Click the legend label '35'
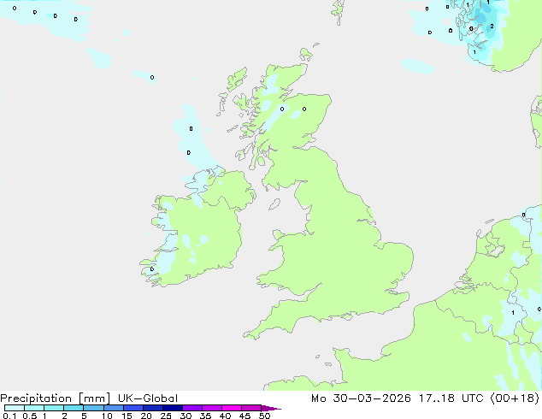The image size is (542, 419). pos(205,416)
